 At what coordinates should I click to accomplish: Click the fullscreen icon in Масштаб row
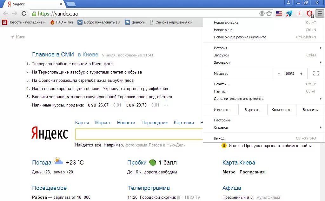(x=316, y=73)
